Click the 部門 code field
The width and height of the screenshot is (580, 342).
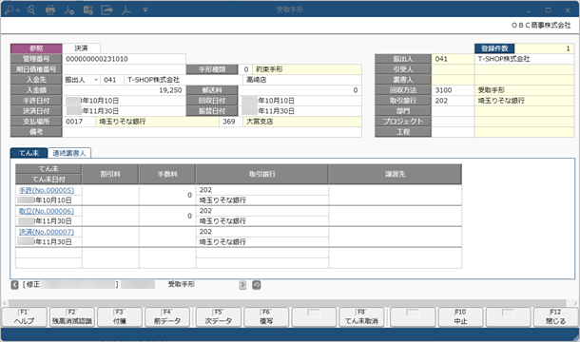pos(453,111)
